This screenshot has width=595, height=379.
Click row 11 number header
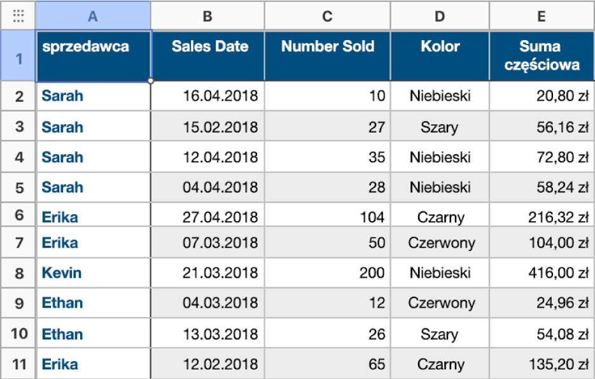[x=18, y=364]
